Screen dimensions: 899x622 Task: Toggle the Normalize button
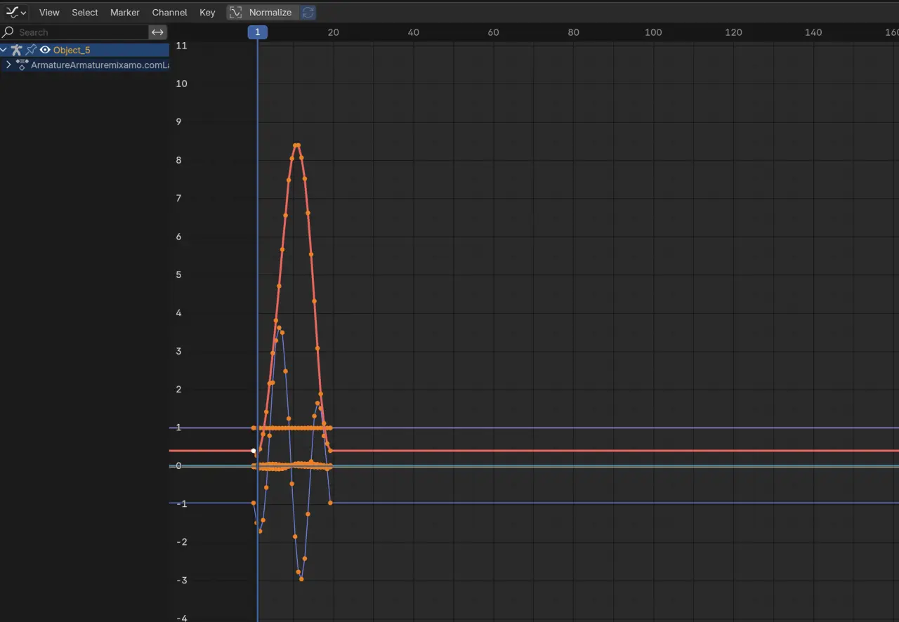pyautogui.click(x=262, y=13)
